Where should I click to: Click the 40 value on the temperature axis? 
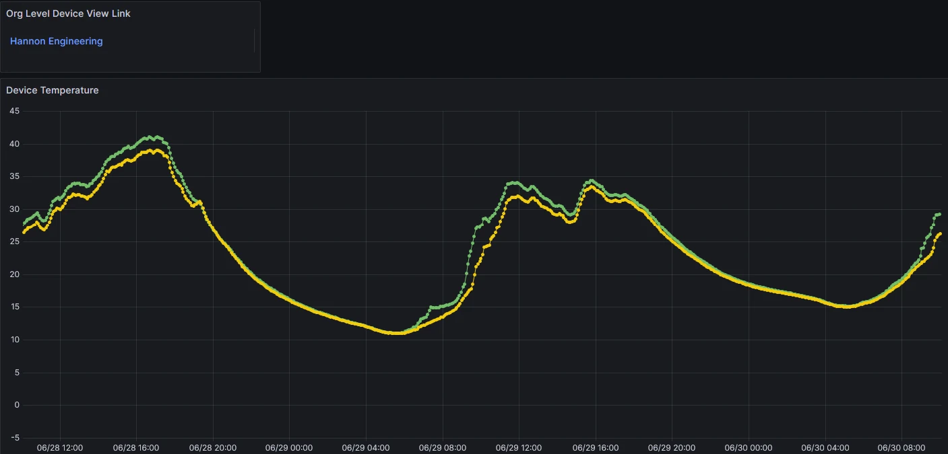point(14,144)
